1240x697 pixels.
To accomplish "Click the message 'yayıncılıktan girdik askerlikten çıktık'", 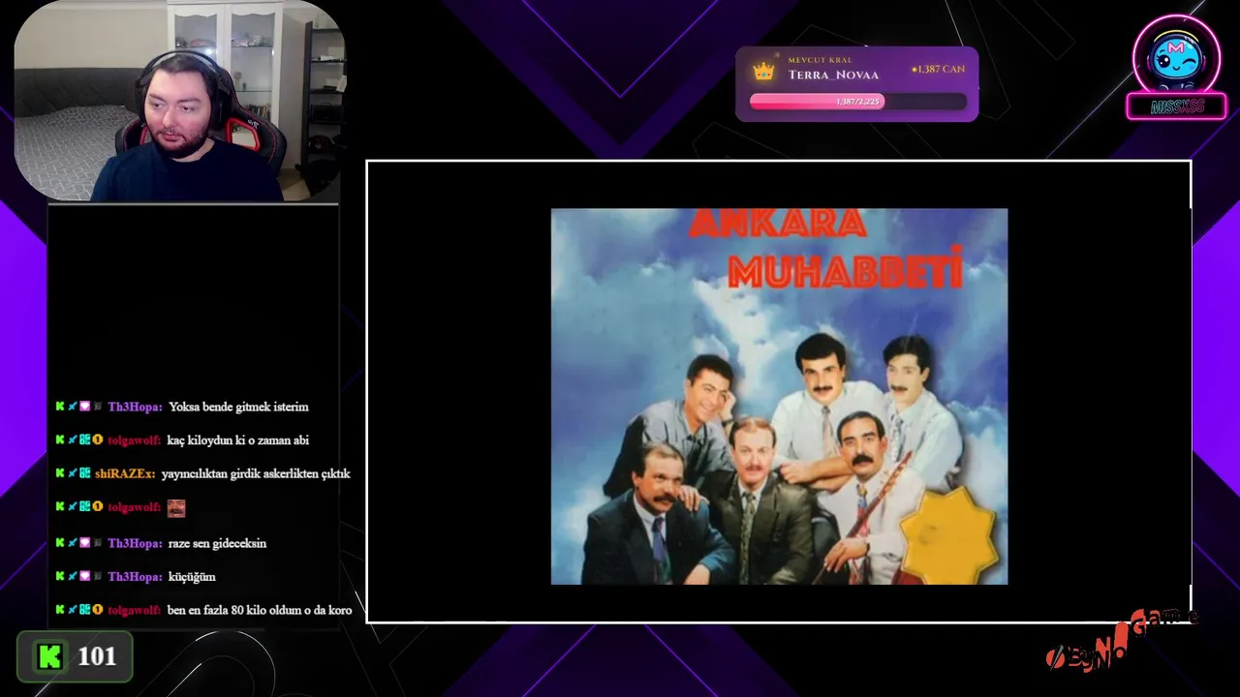I will 256,473.
